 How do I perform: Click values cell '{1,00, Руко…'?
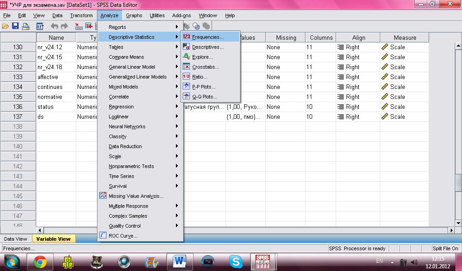(245, 107)
